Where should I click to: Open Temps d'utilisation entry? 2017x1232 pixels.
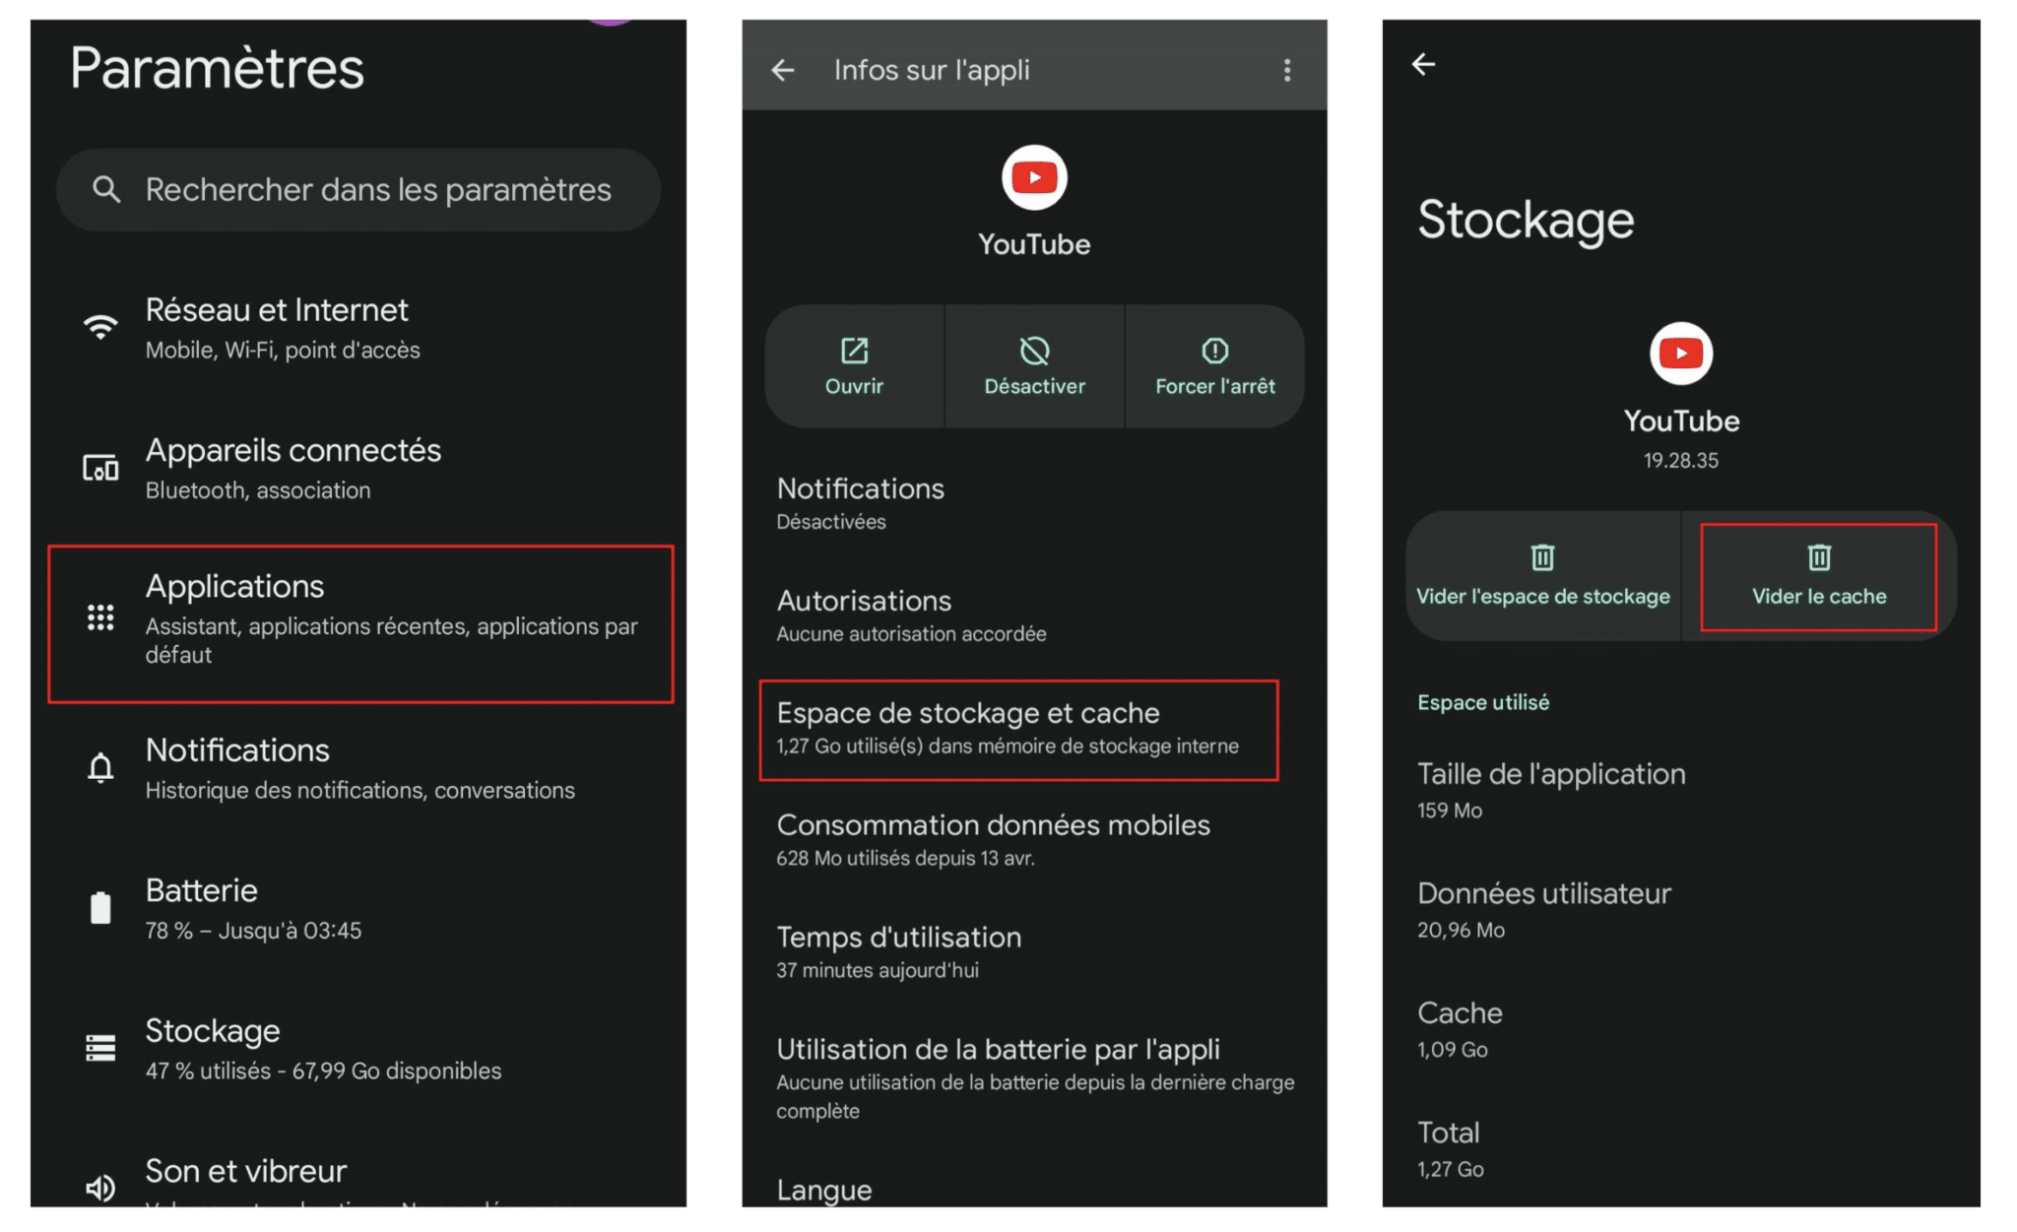click(1034, 952)
